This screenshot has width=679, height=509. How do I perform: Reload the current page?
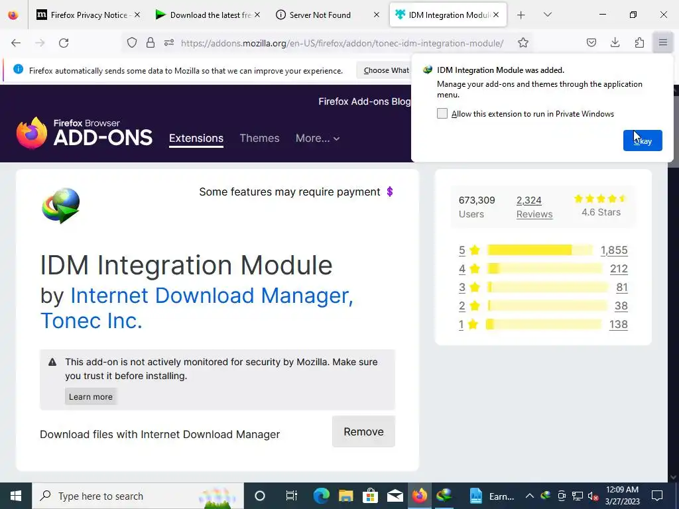[64, 43]
